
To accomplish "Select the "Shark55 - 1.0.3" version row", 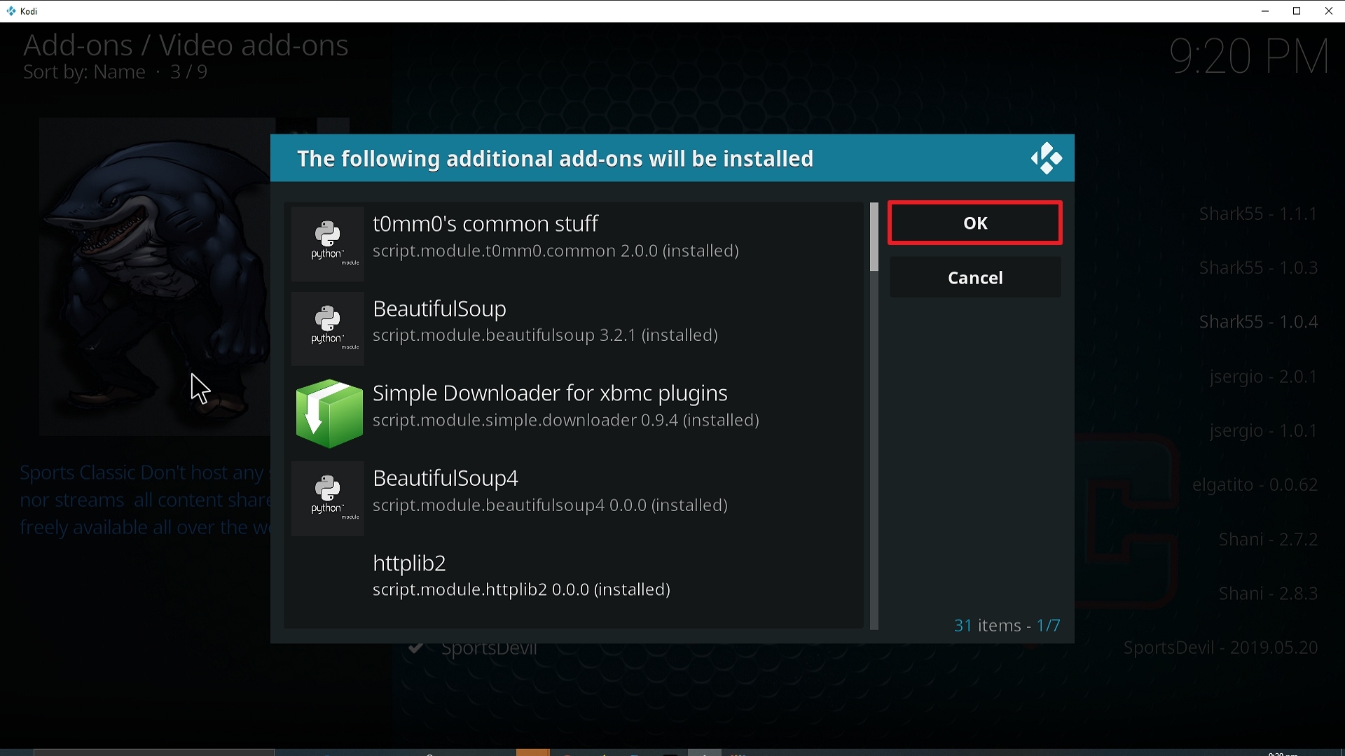I will point(1258,267).
